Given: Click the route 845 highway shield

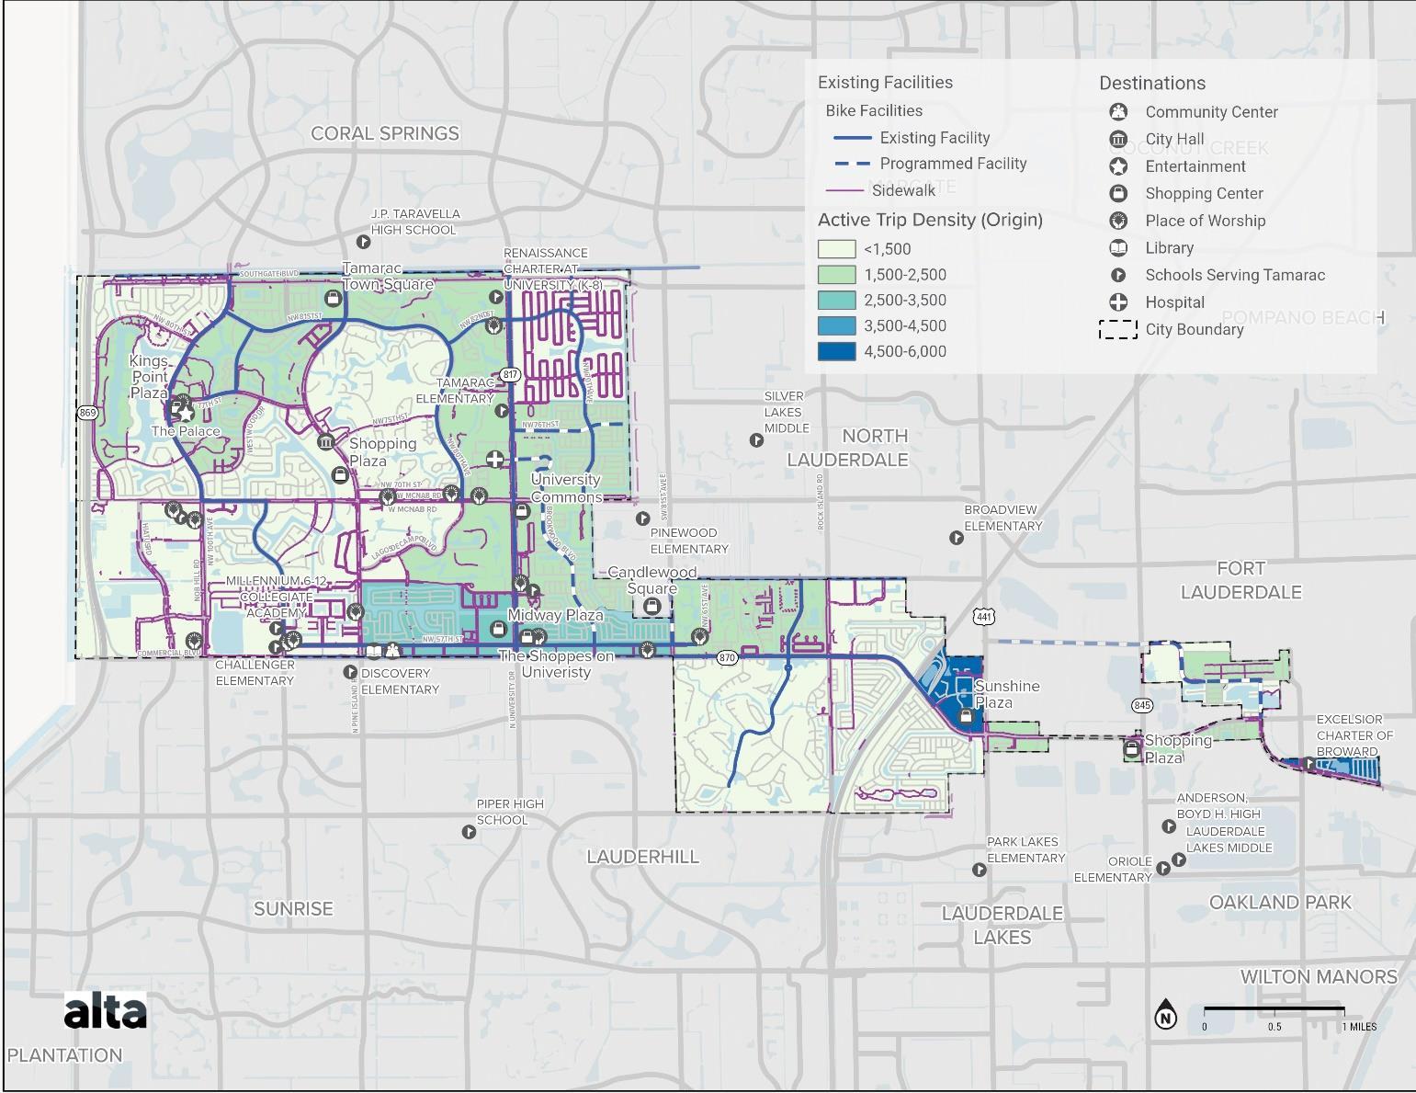Looking at the screenshot, I should pyautogui.click(x=1142, y=705).
